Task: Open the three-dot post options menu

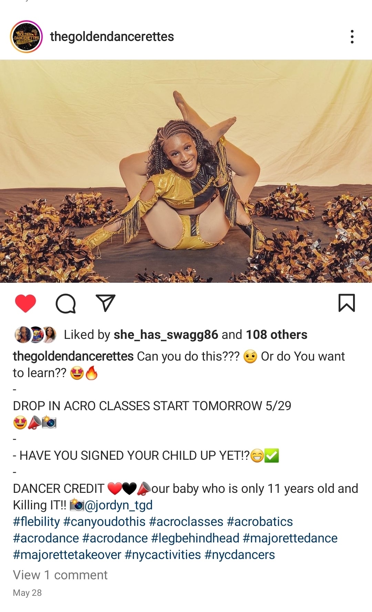Action: click(352, 37)
